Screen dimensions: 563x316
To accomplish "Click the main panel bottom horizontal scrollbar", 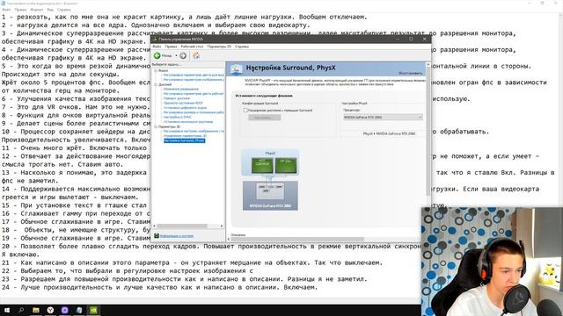I will point(298,240).
